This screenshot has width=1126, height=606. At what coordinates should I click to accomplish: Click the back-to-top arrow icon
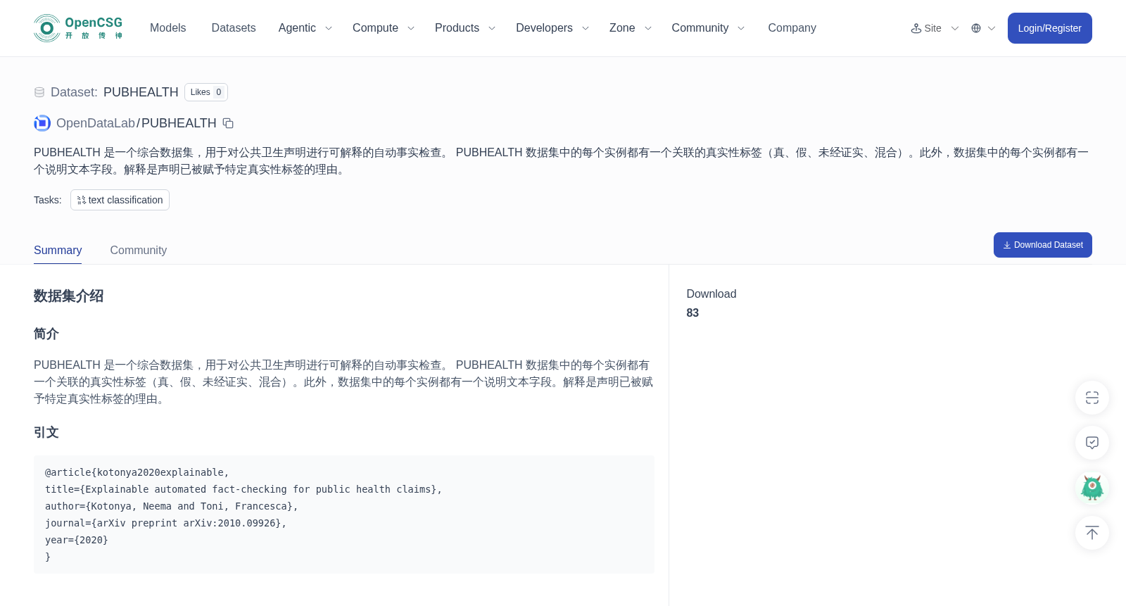(x=1092, y=533)
